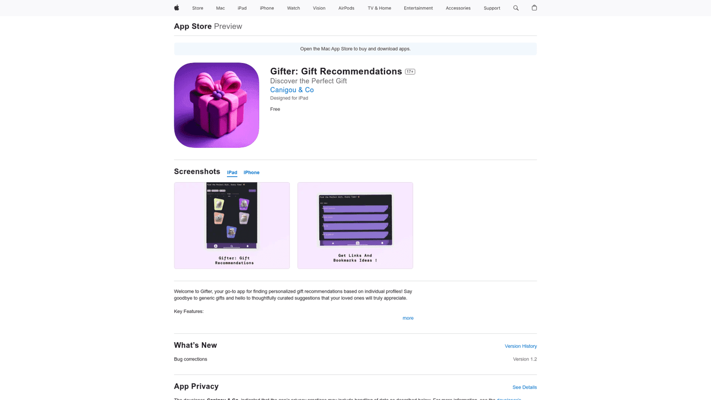
Task: Expand the description with the more link
Action: pos(408,318)
